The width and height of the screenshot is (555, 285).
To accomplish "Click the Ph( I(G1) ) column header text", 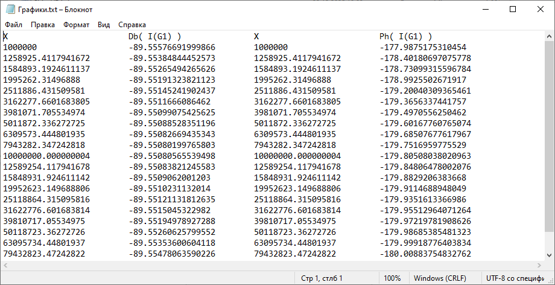I will pos(405,36).
